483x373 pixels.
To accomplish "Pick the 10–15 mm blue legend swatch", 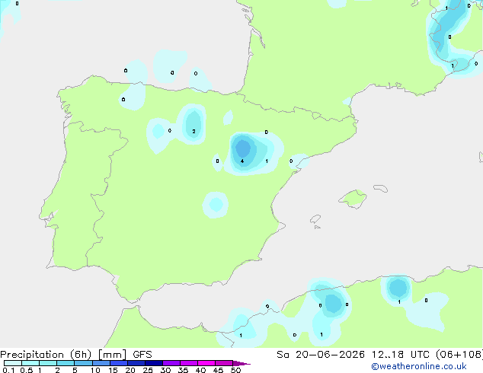I will (x=101, y=363).
